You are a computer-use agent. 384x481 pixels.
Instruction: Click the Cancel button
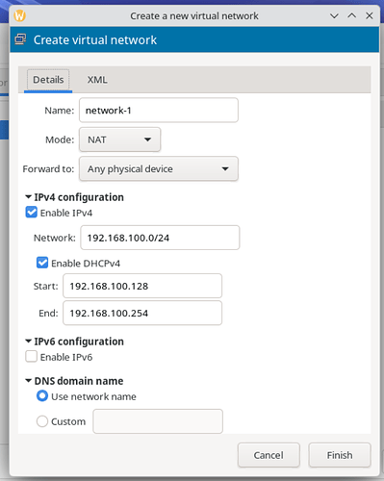269,455
